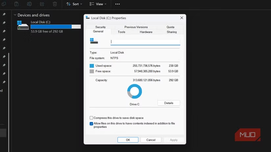
Task: Open the View dropdown
Action: [98, 4]
